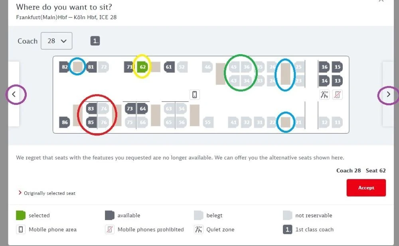Pick seat 16 in the quiet zone
This screenshot has width=399, height=246.
pos(324,67)
